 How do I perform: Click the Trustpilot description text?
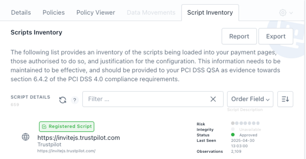pyautogui.click(x=49, y=145)
